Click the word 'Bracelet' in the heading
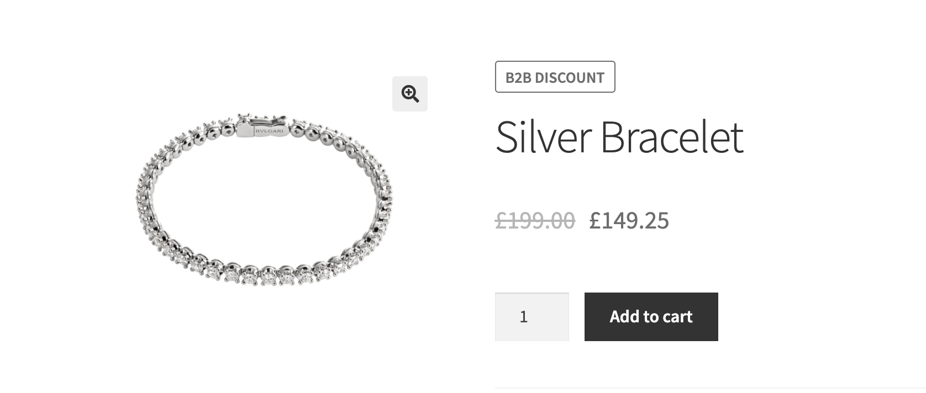This screenshot has height=393, width=926. pos(672,136)
